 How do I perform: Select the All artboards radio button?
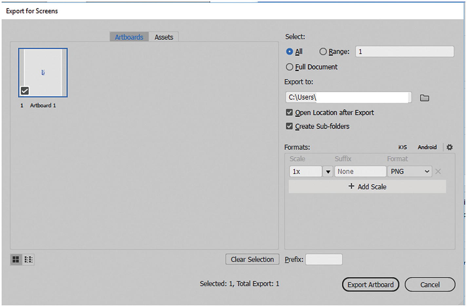(x=289, y=52)
